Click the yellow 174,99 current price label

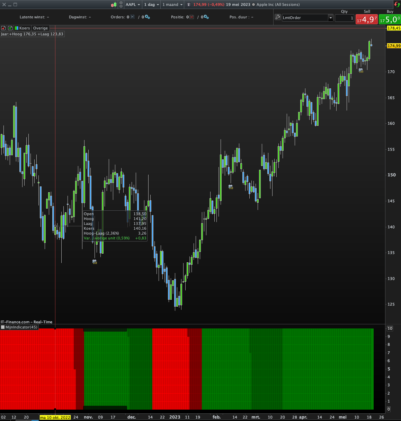click(x=394, y=46)
